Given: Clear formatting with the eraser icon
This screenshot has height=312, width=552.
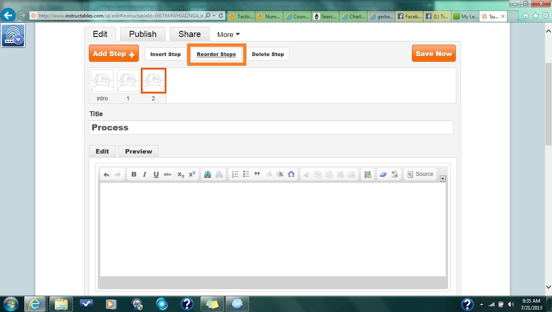Looking at the screenshot, I should (x=383, y=174).
